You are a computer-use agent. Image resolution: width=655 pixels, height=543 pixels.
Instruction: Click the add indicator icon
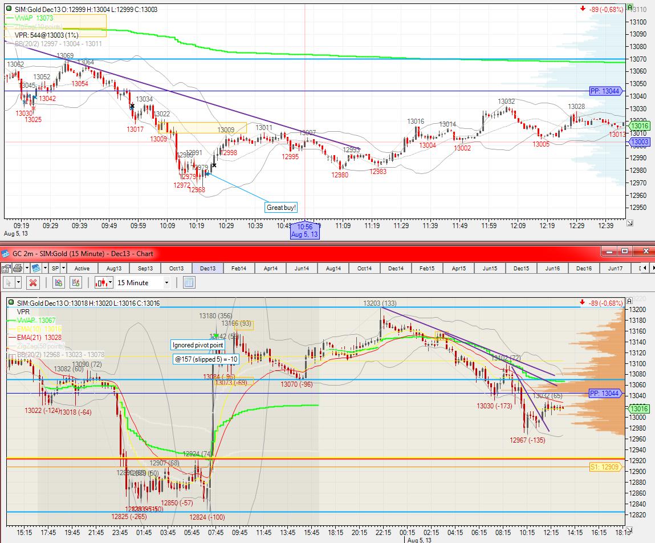(59, 282)
